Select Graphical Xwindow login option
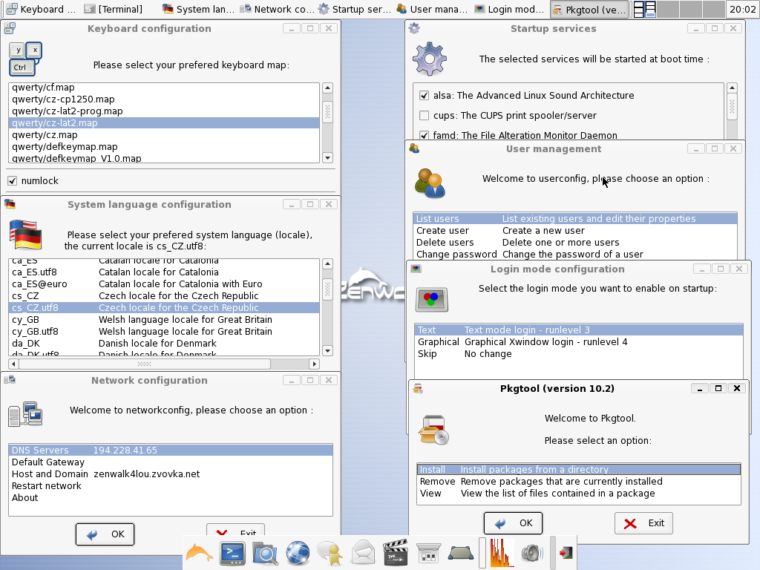 point(545,342)
